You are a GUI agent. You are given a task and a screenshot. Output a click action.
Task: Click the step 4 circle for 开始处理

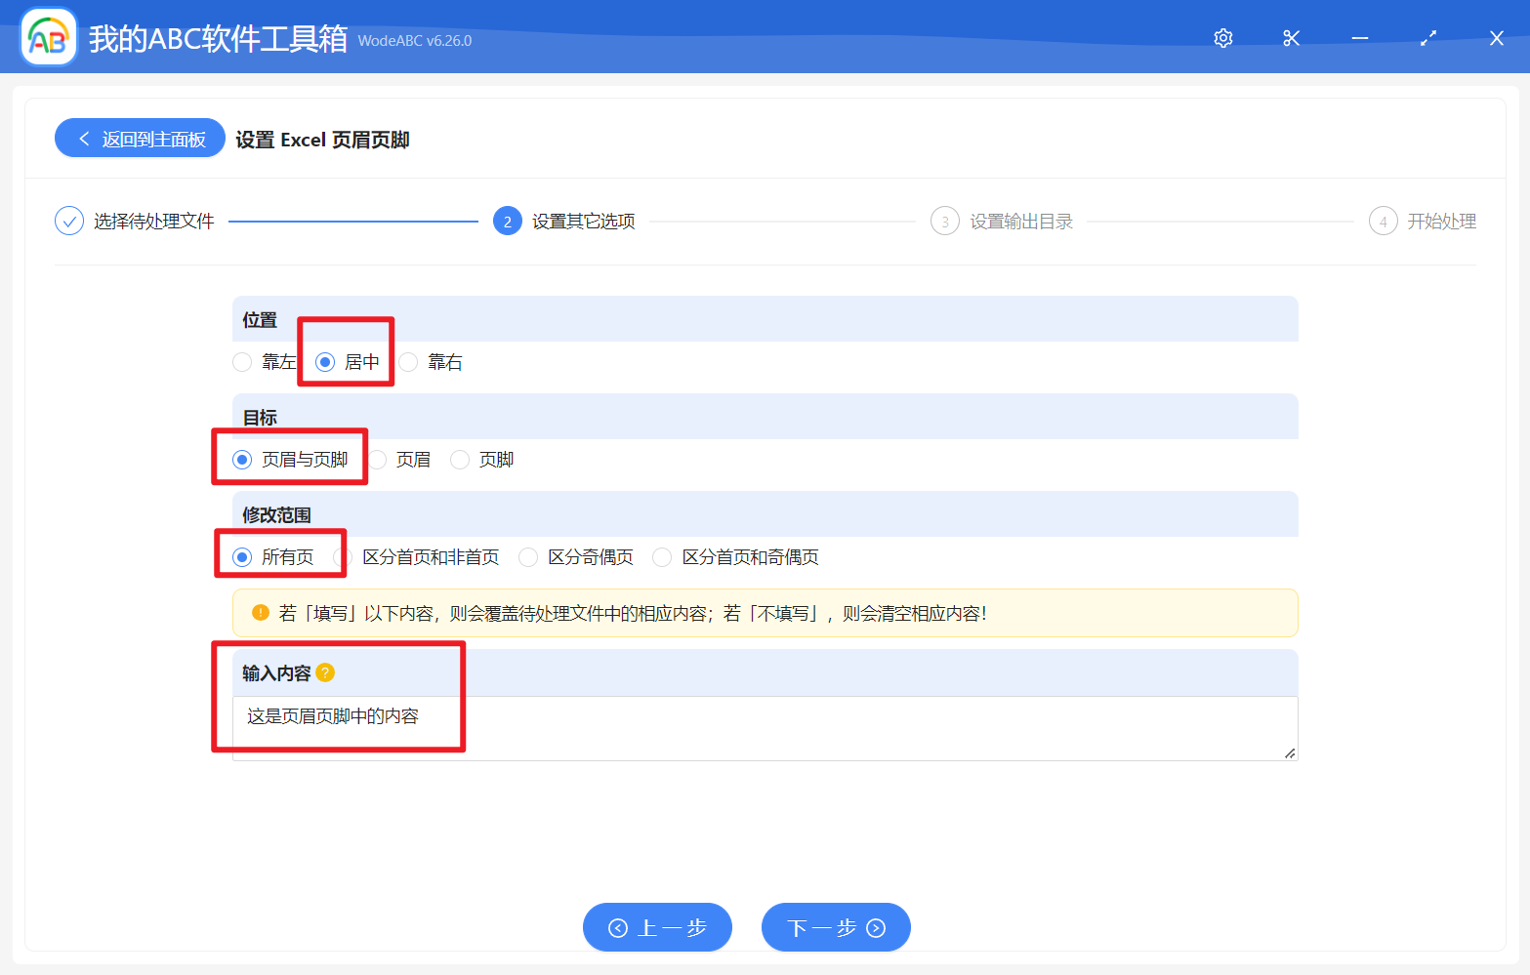pos(1383,221)
